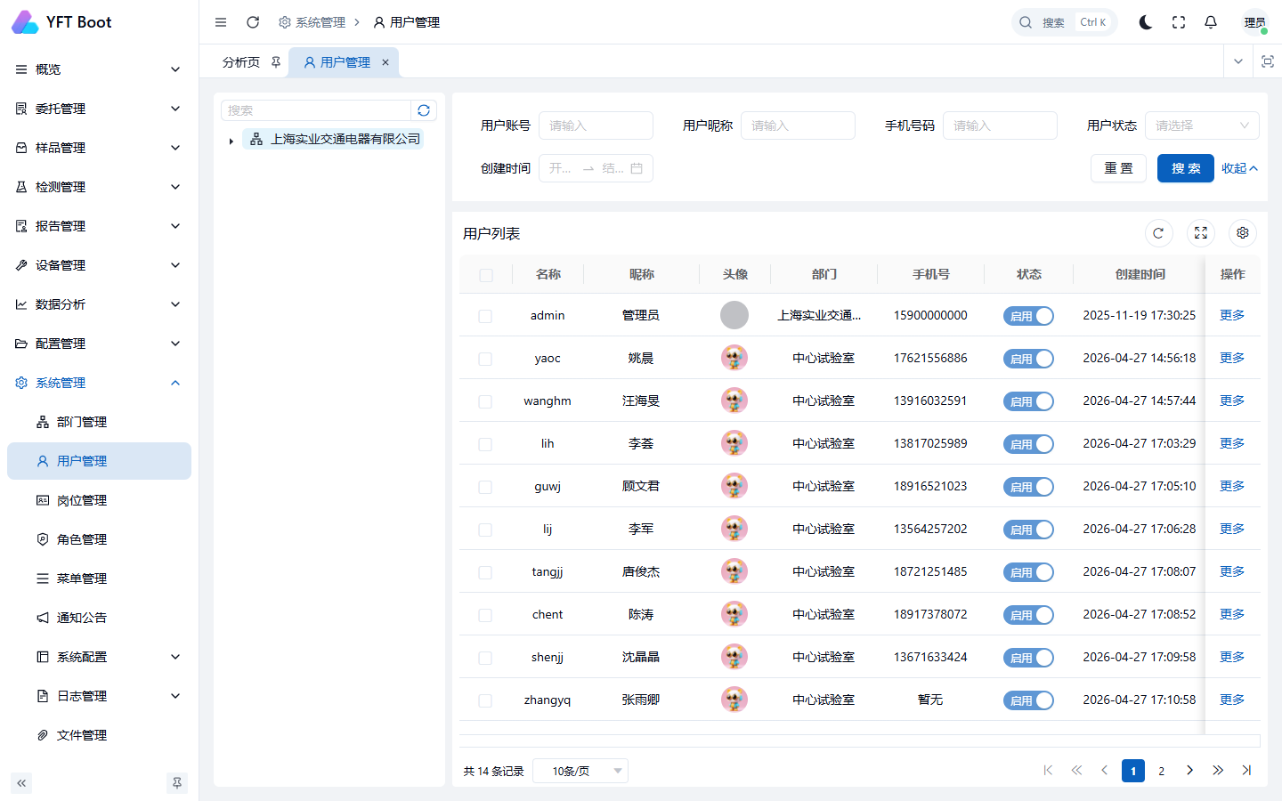Expand the user list to fullscreen
Viewport: 1282px width, 801px height.
(x=1201, y=233)
